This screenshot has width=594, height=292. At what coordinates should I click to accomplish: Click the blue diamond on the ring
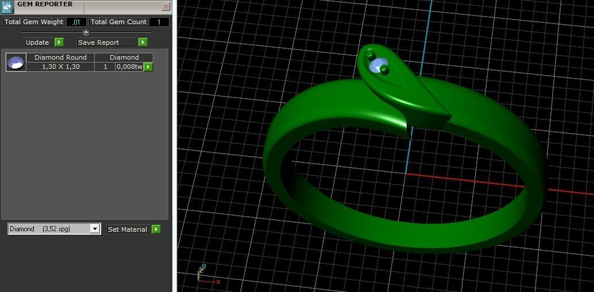(377, 66)
